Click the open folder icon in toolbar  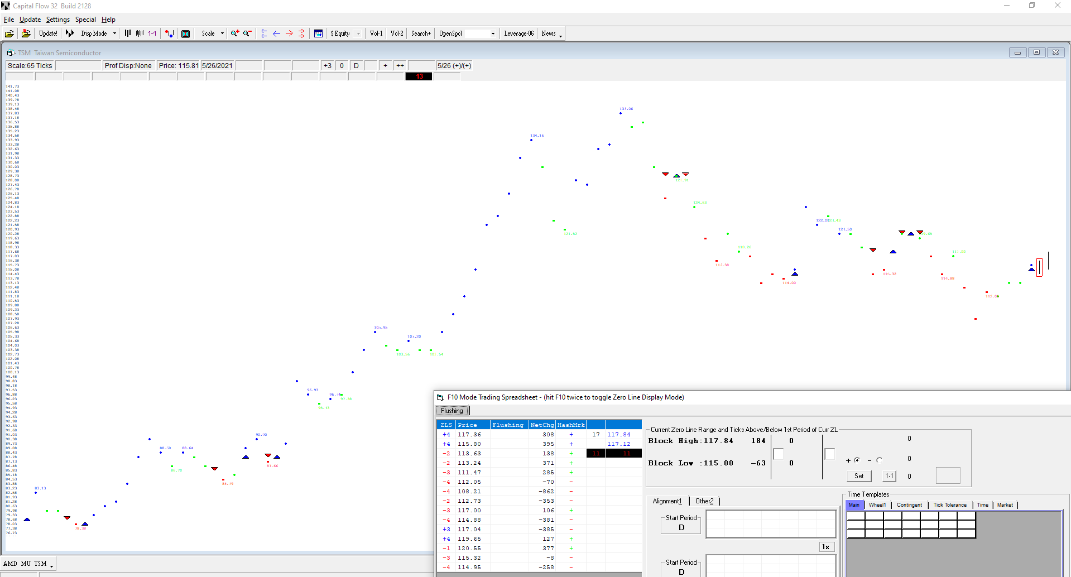[x=9, y=33]
